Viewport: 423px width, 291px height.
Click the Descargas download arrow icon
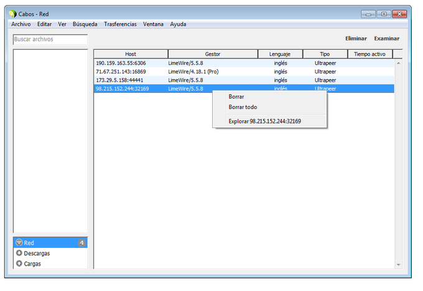tap(19, 253)
